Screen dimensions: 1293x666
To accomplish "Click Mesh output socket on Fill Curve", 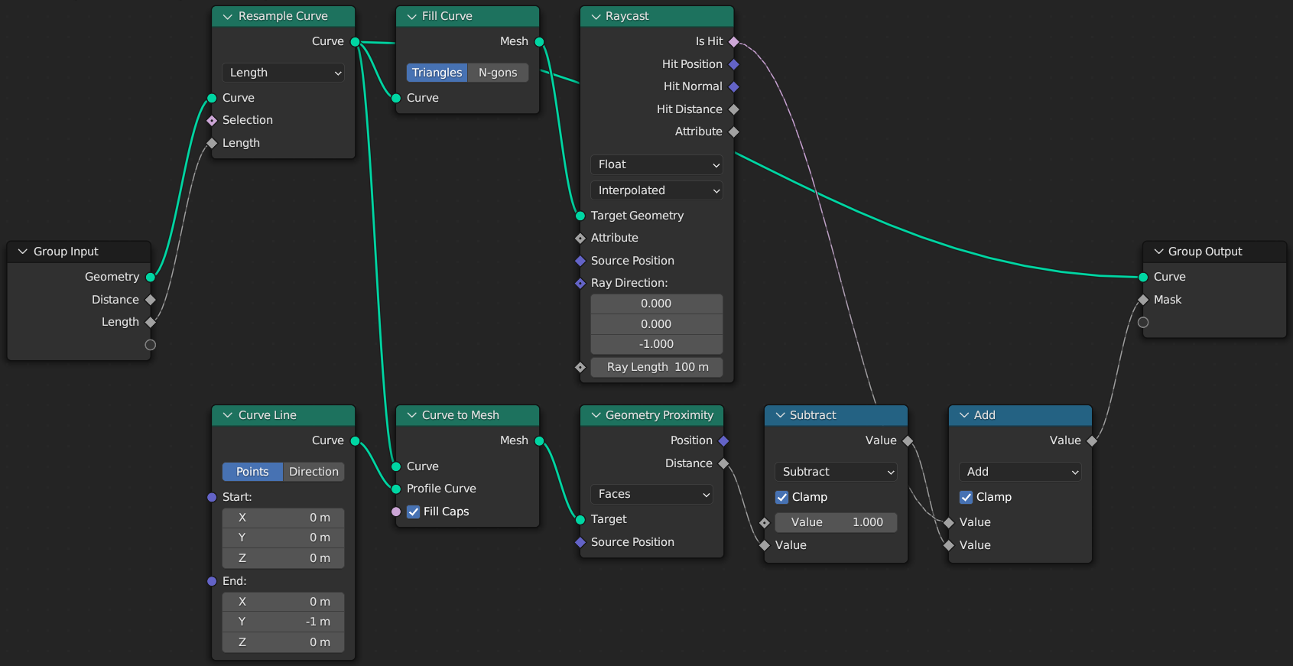I will [x=539, y=41].
